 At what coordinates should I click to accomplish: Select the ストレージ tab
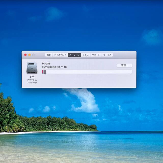74,55
